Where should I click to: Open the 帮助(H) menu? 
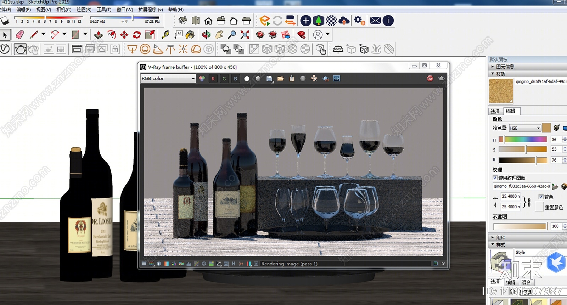(176, 10)
